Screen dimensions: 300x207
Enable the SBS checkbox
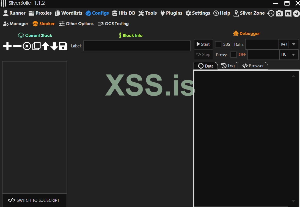[218, 44]
